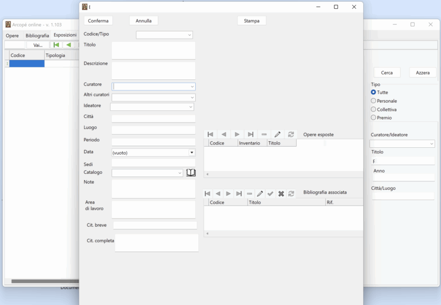Confirm edit with checkmark in Bibliografia associata
The width and height of the screenshot is (441, 305).
[x=270, y=194]
